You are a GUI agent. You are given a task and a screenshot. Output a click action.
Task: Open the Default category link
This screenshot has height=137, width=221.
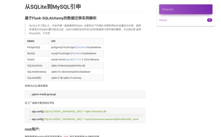point(163,20)
